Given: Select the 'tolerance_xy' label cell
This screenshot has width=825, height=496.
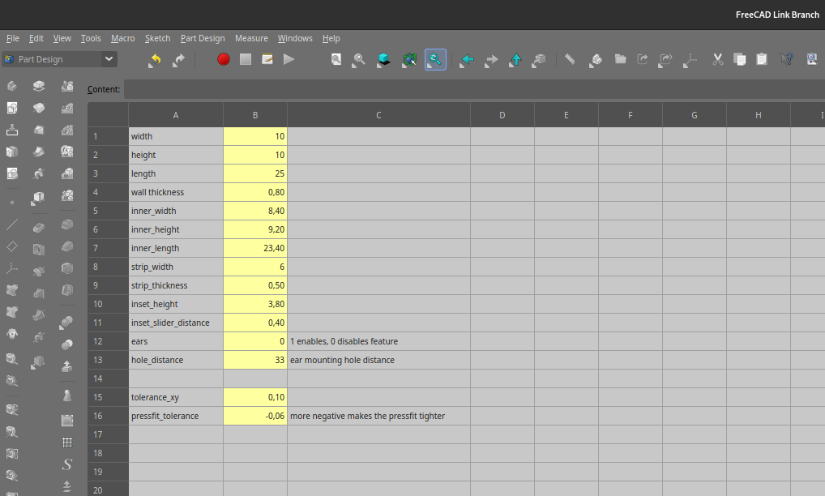Looking at the screenshot, I should point(176,398).
